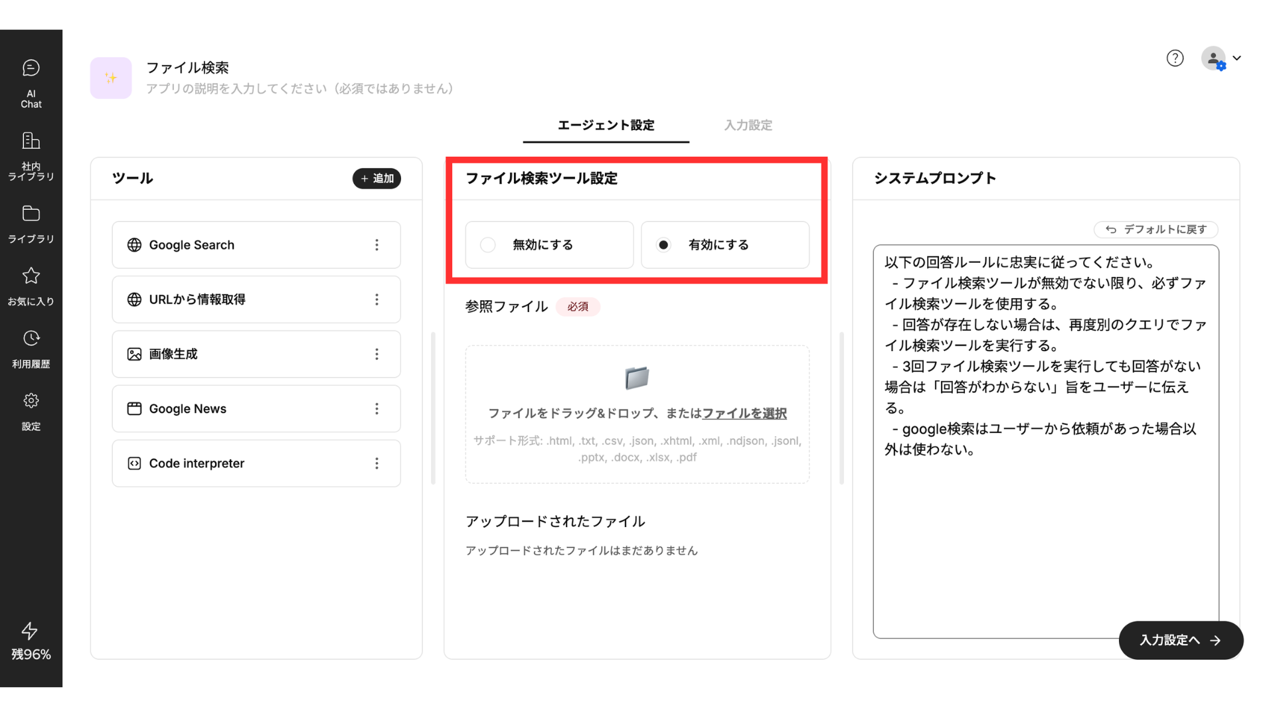The image size is (1275, 717).
Task: Open the 社内ライブラリ building icon
Action: tap(31, 141)
